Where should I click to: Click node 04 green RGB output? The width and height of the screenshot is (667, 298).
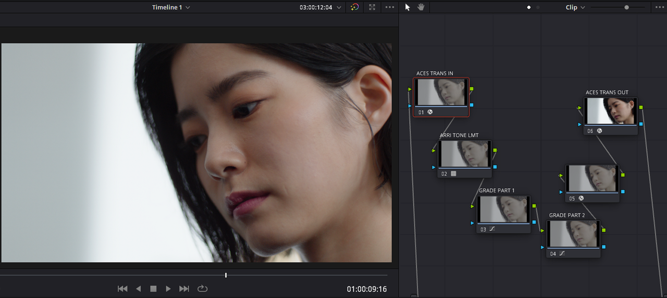[x=603, y=230]
